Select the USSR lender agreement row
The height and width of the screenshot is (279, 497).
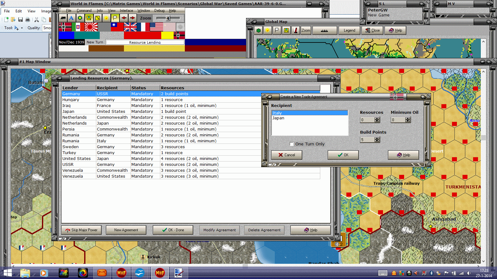(x=191, y=165)
